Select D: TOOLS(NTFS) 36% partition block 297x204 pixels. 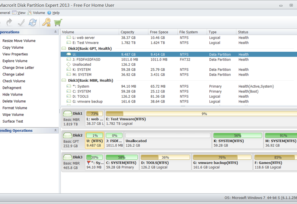[165, 162]
